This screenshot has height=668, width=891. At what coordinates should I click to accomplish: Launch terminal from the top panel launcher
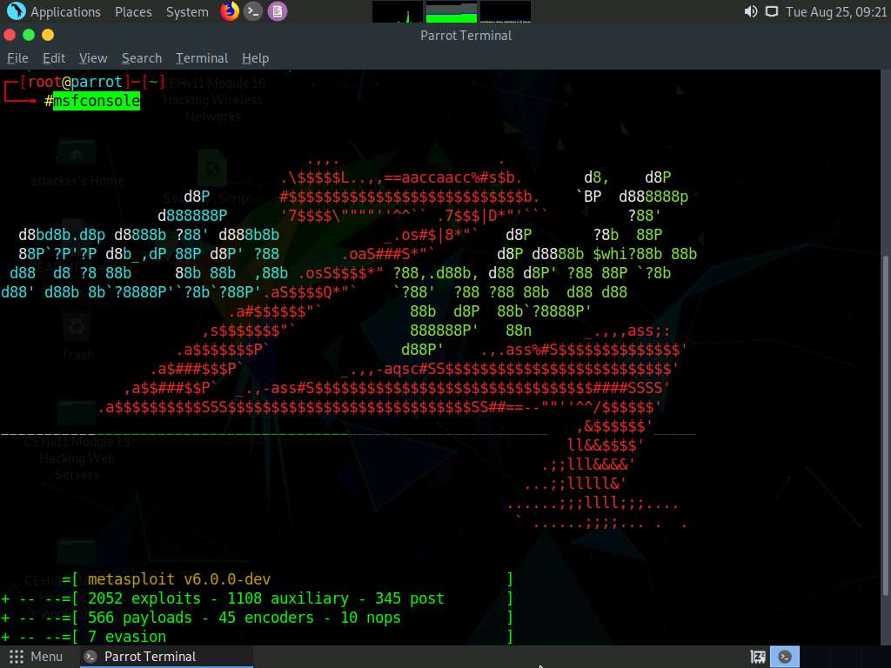(253, 11)
